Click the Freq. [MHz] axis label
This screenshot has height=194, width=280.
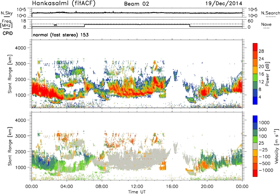coord(6,24)
